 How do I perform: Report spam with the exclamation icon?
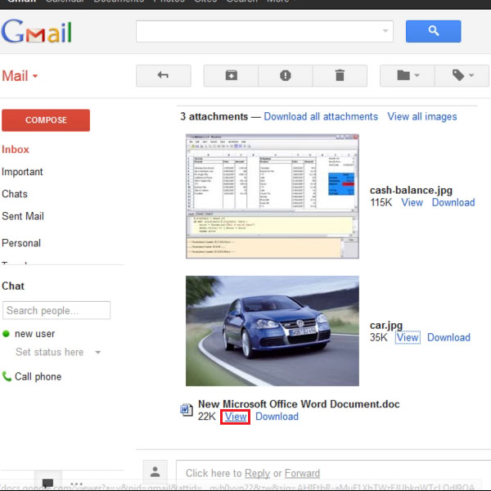click(x=286, y=75)
